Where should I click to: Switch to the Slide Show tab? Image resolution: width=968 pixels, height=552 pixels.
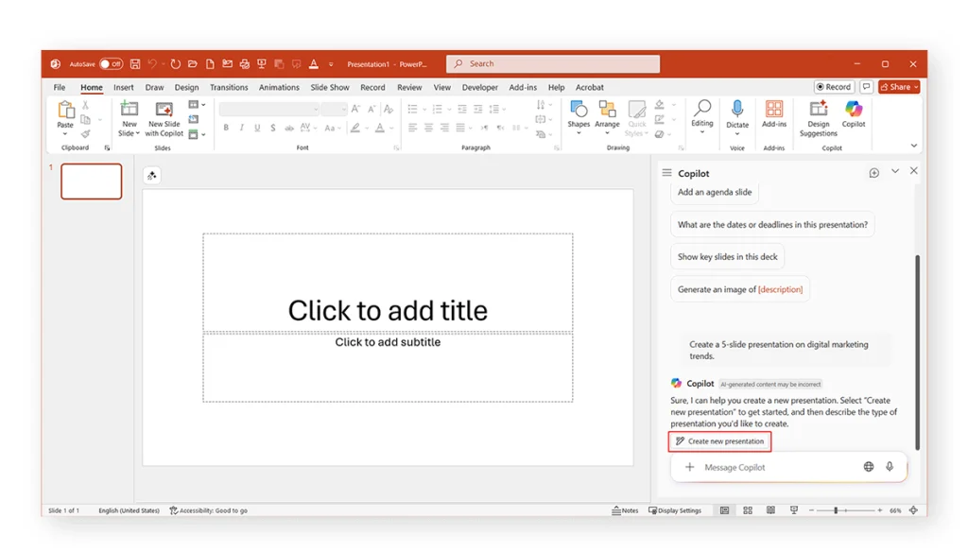coord(330,87)
